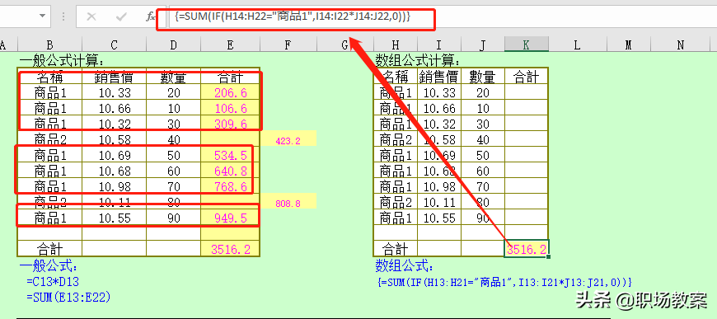
Task: Click the left table 名稱 header cell
Action: point(49,77)
